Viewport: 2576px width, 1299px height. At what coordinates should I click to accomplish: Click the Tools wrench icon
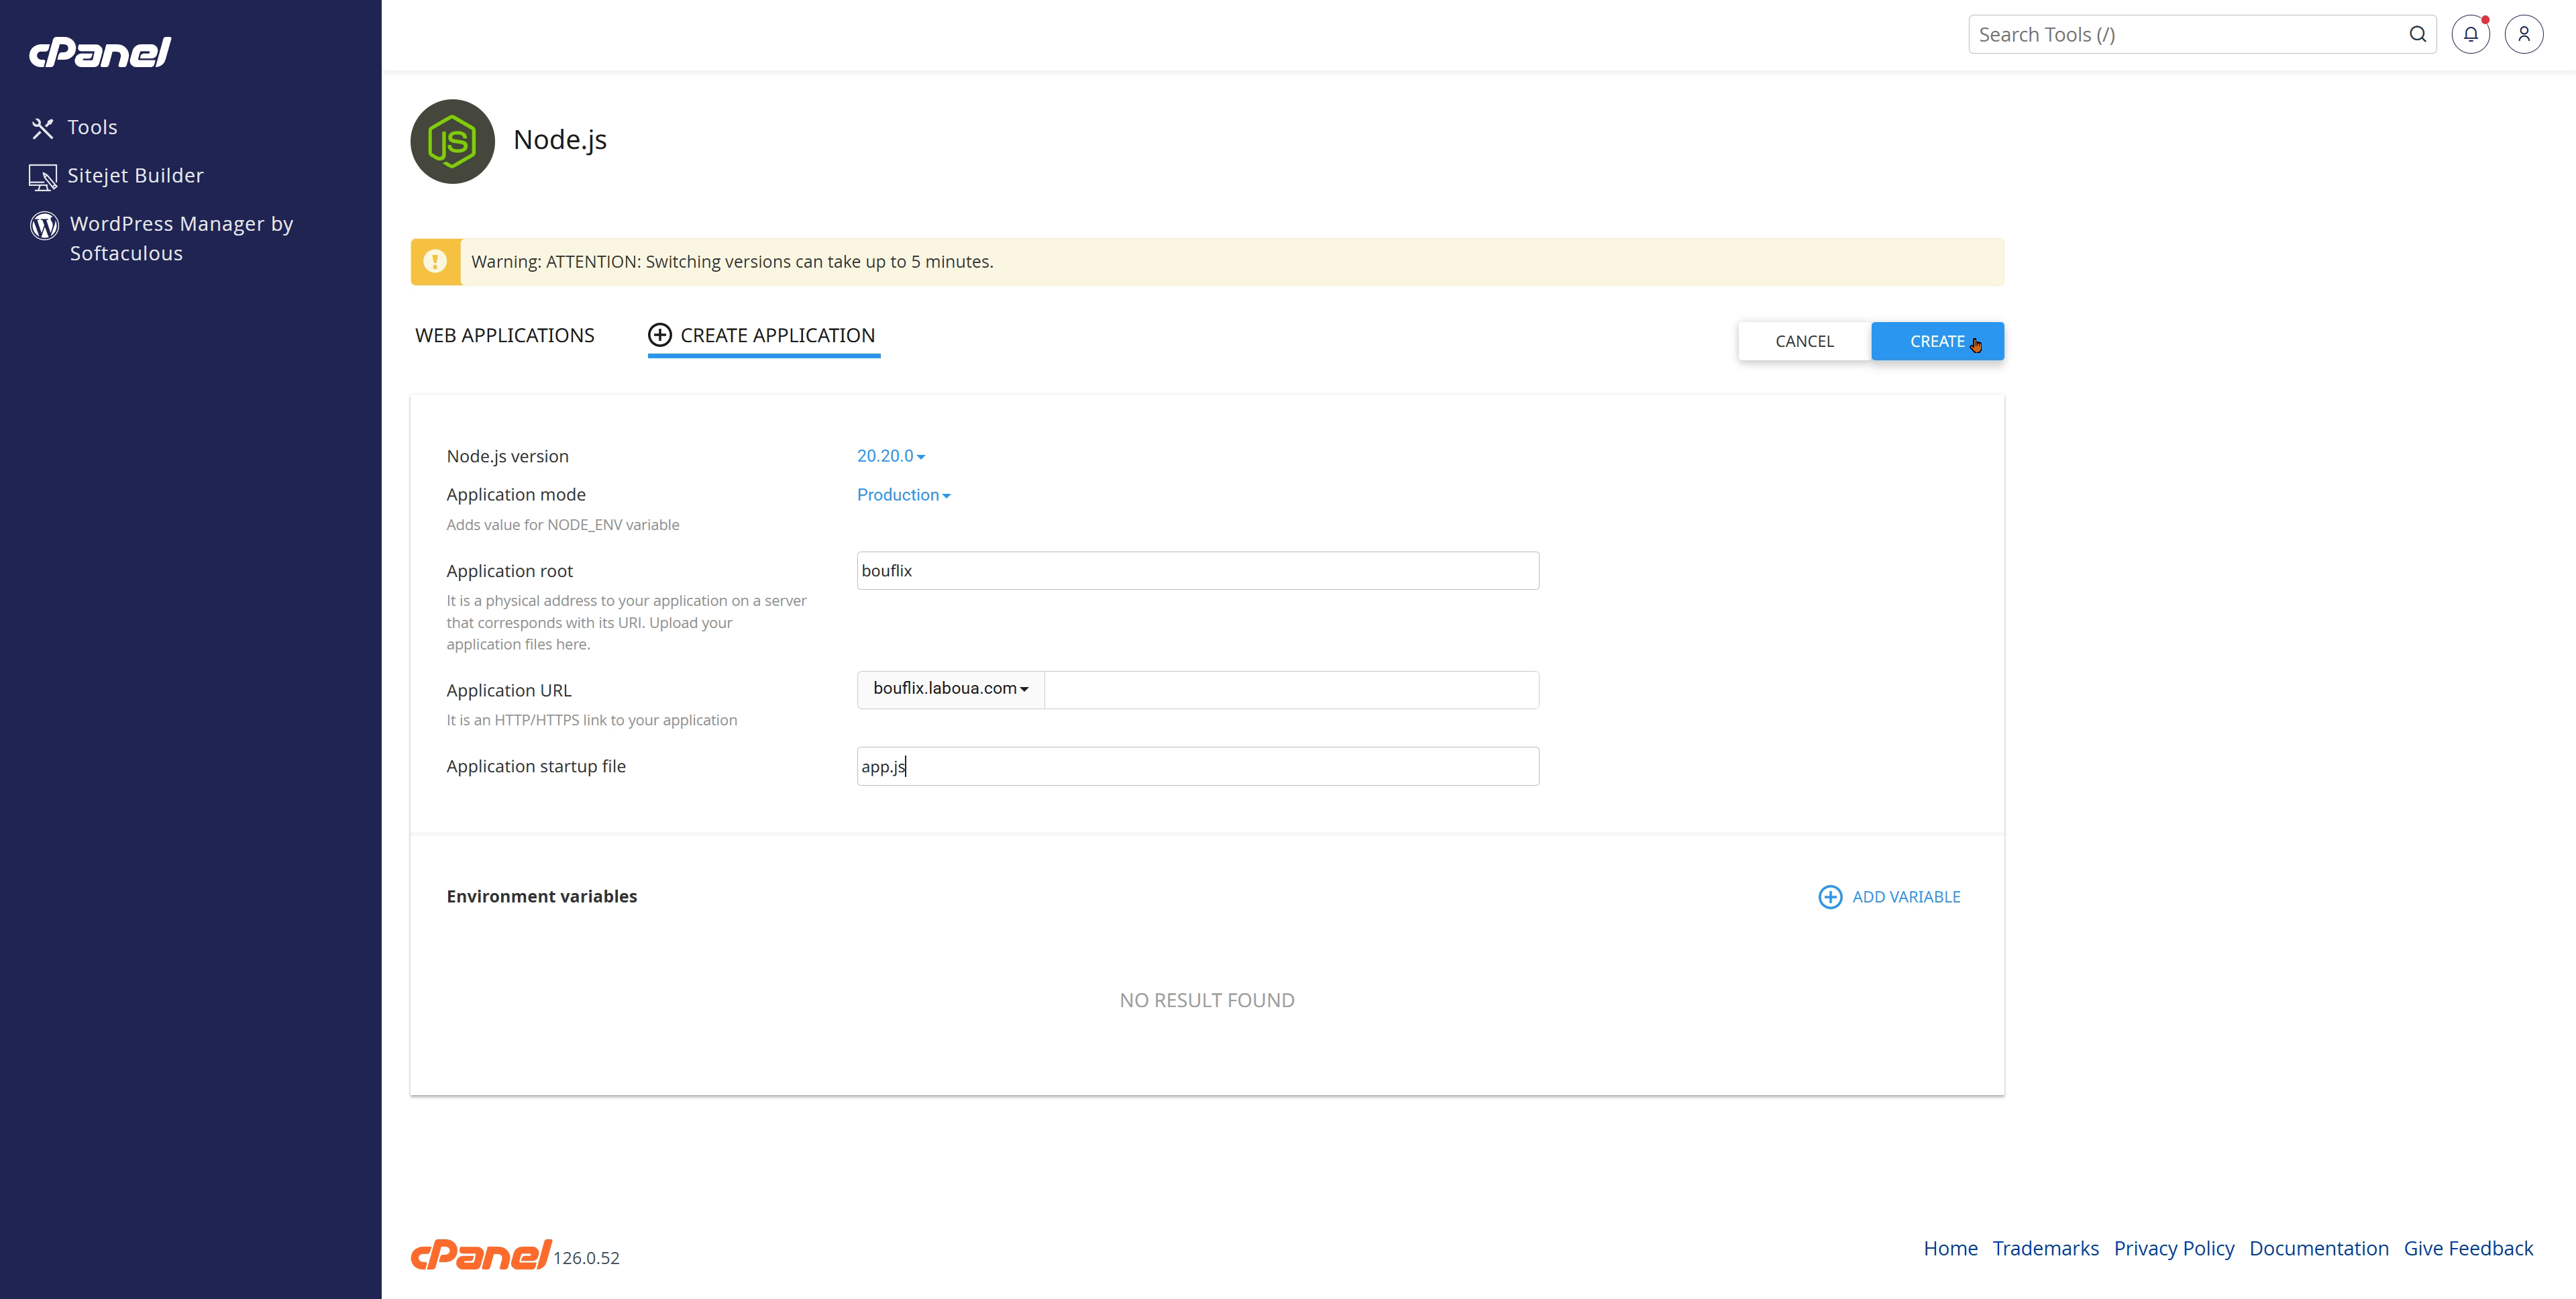click(x=42, y=128)
